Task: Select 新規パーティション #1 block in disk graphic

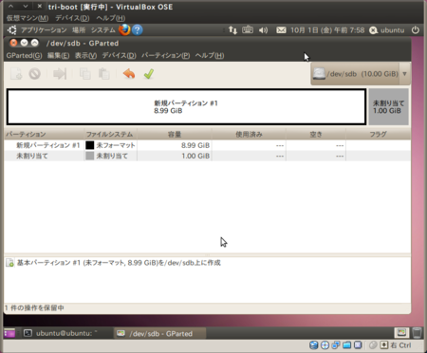Action: click(186, 106)
